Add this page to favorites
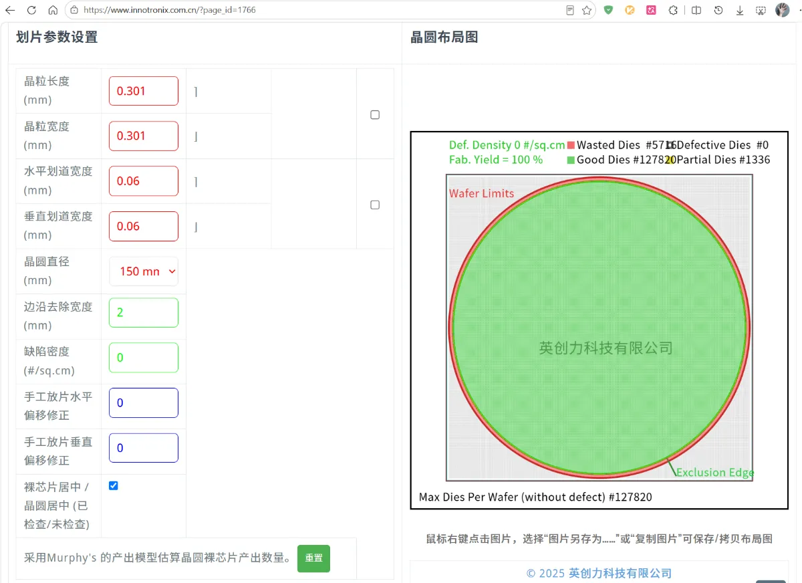Viewport: 802px width, 583px height. (x=586, y=10)
